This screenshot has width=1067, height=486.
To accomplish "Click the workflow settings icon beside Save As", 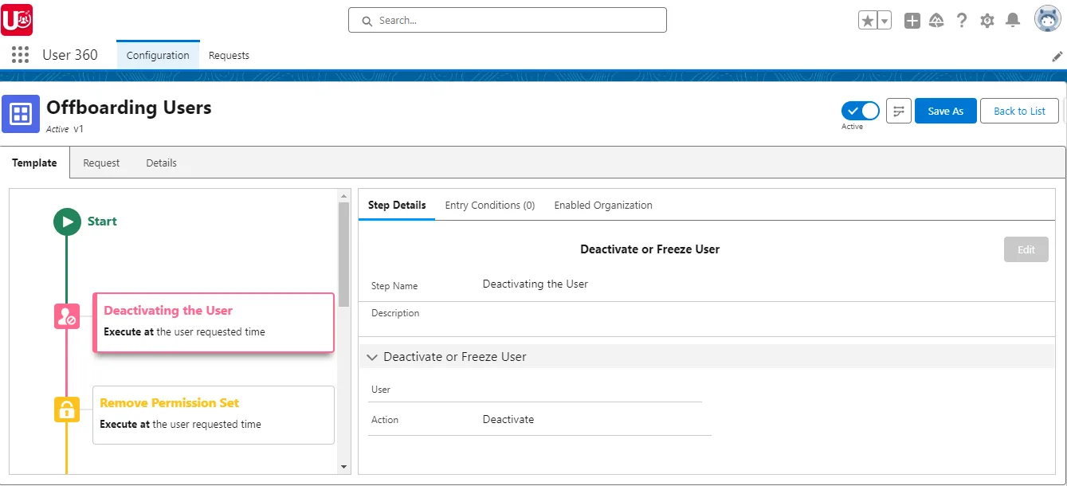I will tap(898, 111).
